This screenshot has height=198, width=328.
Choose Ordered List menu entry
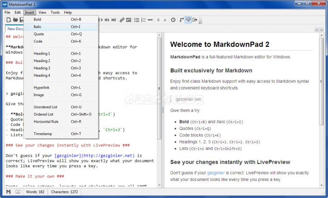pos(61,115)
